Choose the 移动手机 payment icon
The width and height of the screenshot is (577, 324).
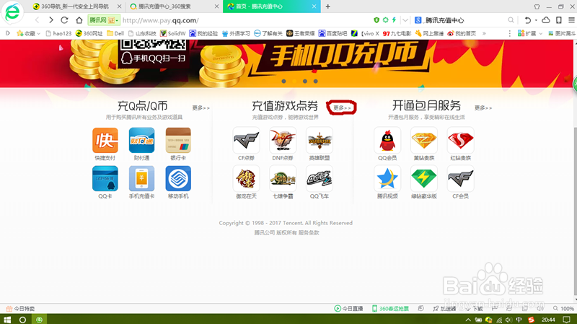click(x=178, y=178)
